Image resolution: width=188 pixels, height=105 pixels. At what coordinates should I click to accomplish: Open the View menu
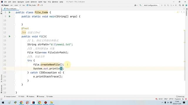click(x=14, y=2)
